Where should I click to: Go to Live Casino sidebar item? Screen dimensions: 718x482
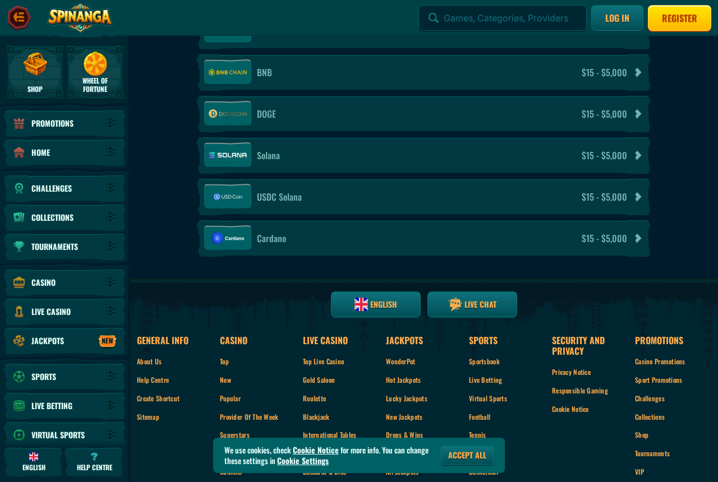(65, 312)
